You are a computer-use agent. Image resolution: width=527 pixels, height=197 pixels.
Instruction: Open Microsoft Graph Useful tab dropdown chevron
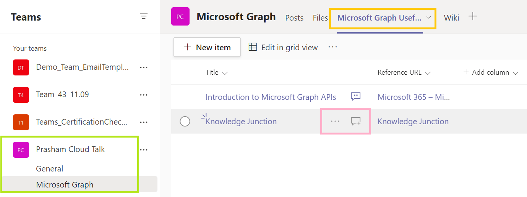pyautogui.click(x=429, y=18)
